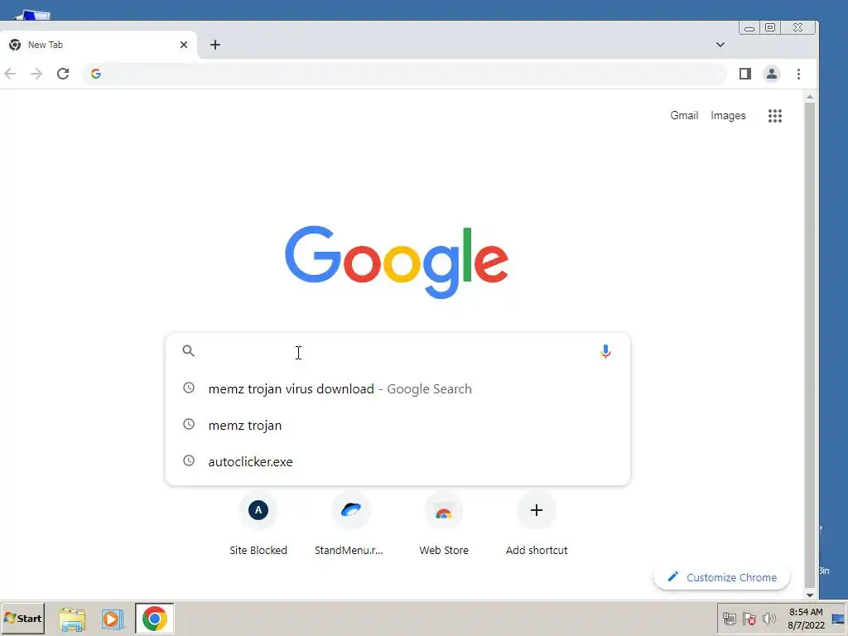848x636 pixels.
Task: Open a new tab with plus button
Action: pyautogui.click(x=215, y=45)
